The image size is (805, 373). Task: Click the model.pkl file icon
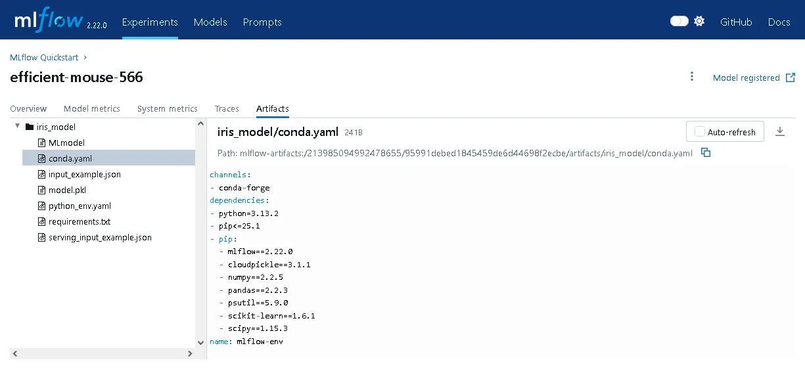42,190
